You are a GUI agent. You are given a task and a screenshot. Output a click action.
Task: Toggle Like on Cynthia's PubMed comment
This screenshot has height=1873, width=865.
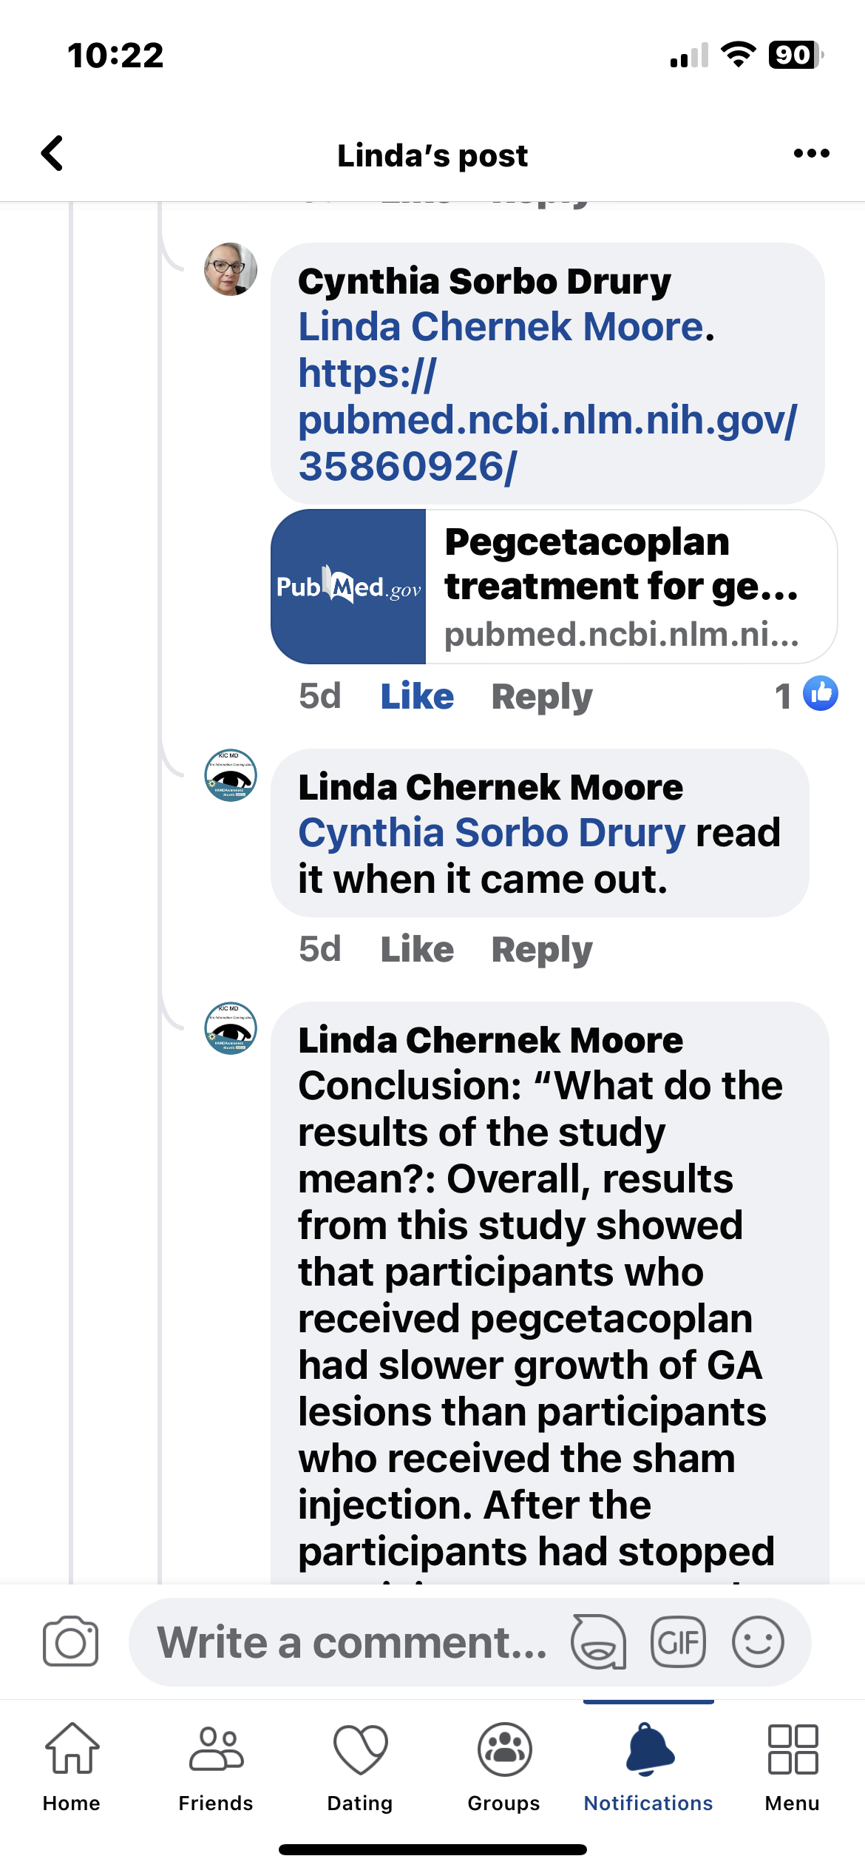coord(417,696)
